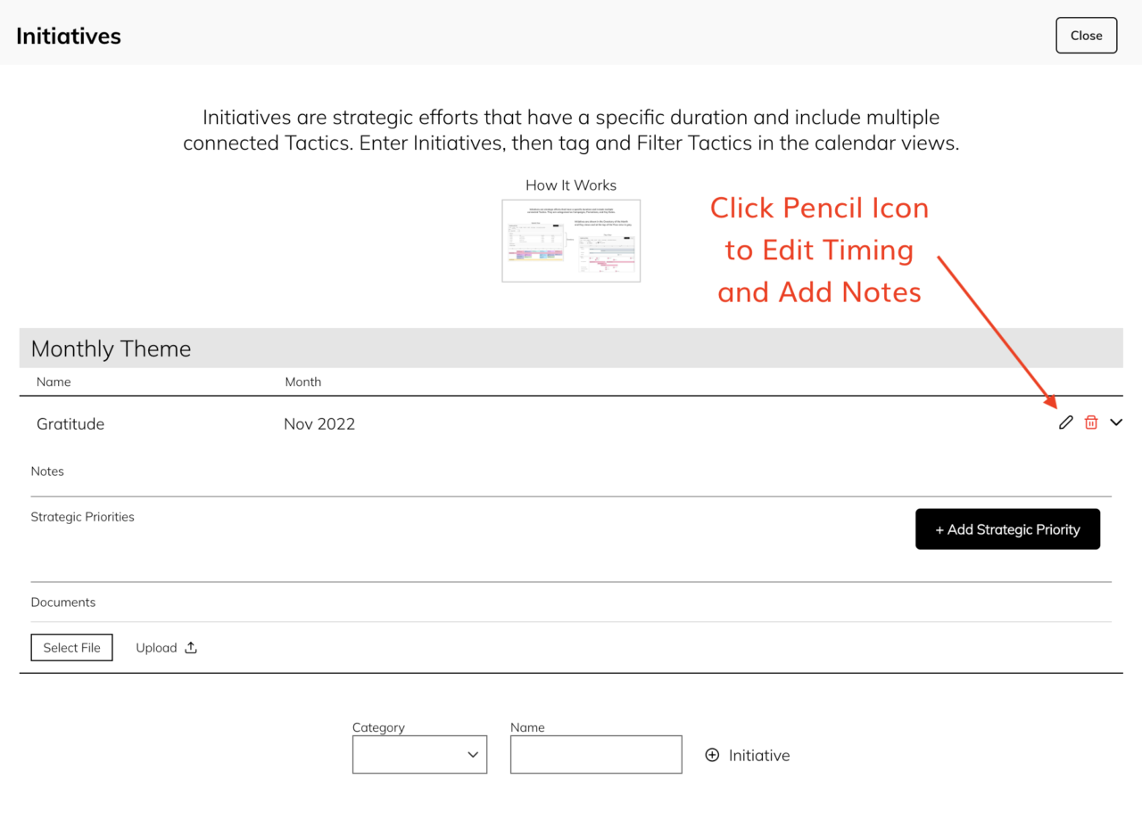Delete the Gratitude theme with trash icon
Image resolution: width=1142 pixels, height=828 pixels.
pyautogui.click(x=1091, y=422)
